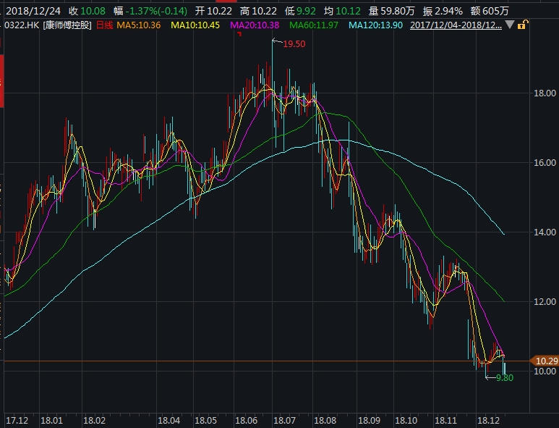Click the 18.06 date on time axis
The width and height of the screenshot is (559, 428).
pos(247,420)
